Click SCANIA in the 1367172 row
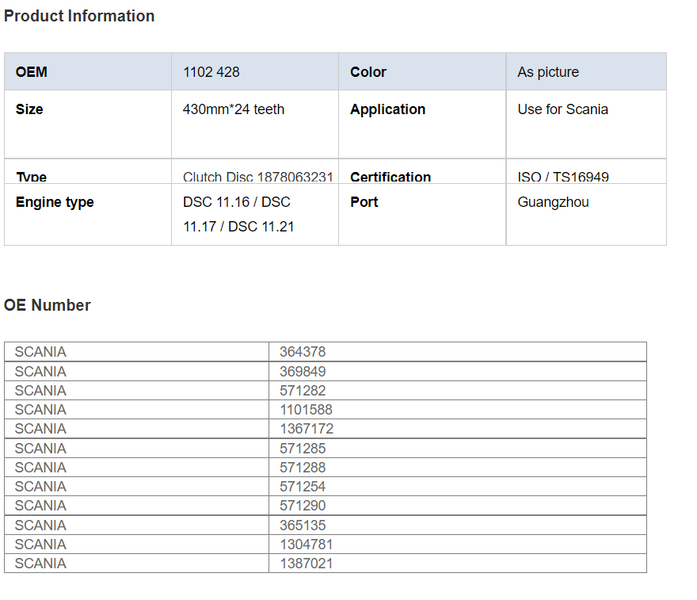697x600 pixels. 40,429
